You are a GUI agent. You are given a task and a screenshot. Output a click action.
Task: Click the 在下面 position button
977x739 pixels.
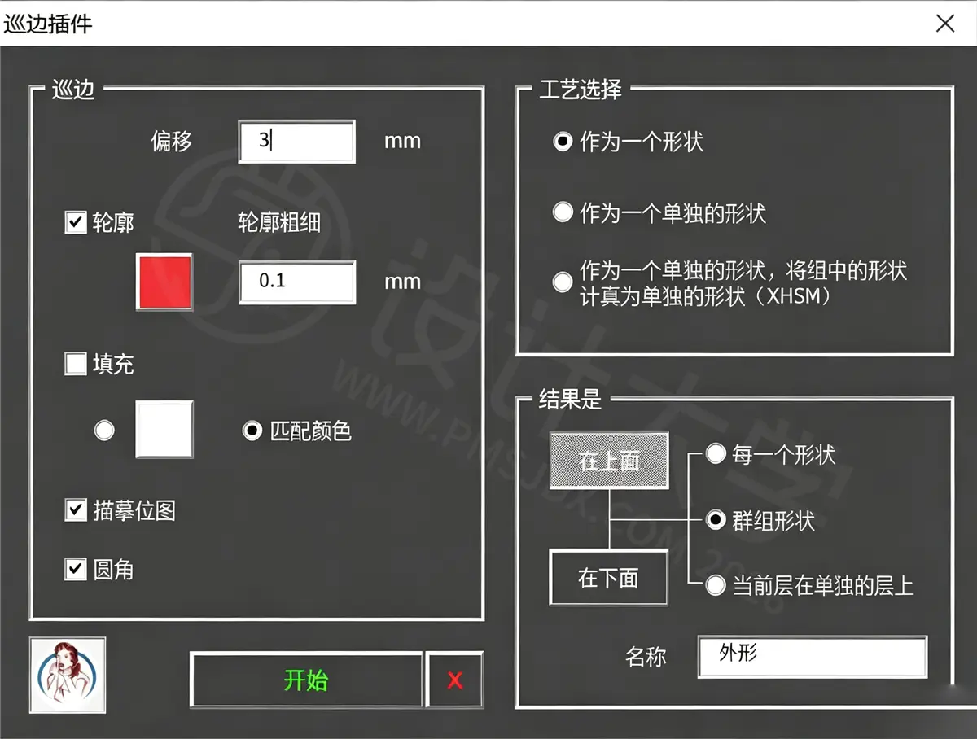[x=609, y=577]
